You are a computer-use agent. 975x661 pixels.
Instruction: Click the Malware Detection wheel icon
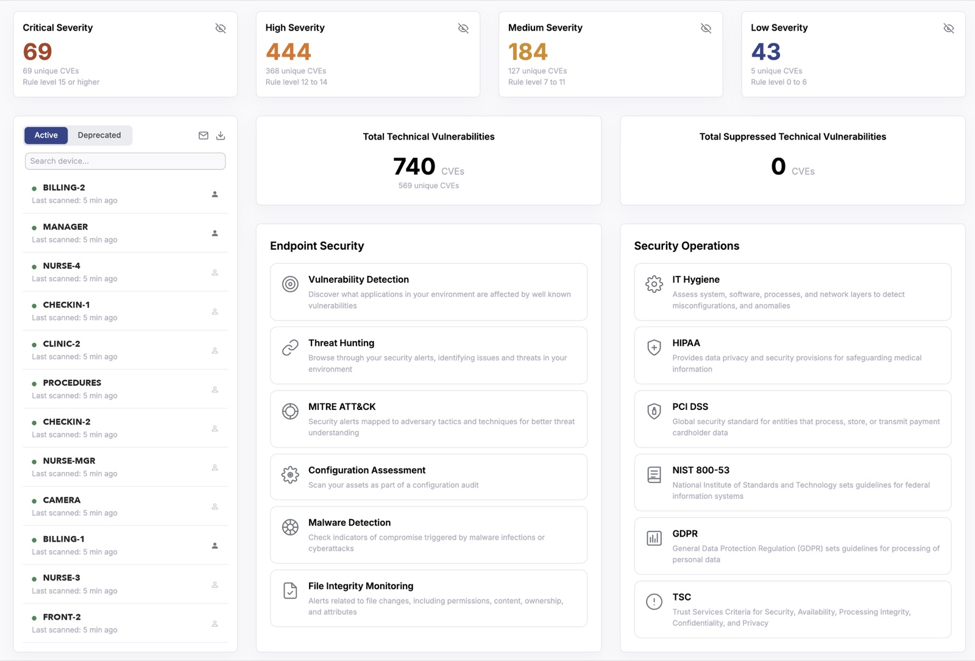pyautogui.click(x=290, y=527)
